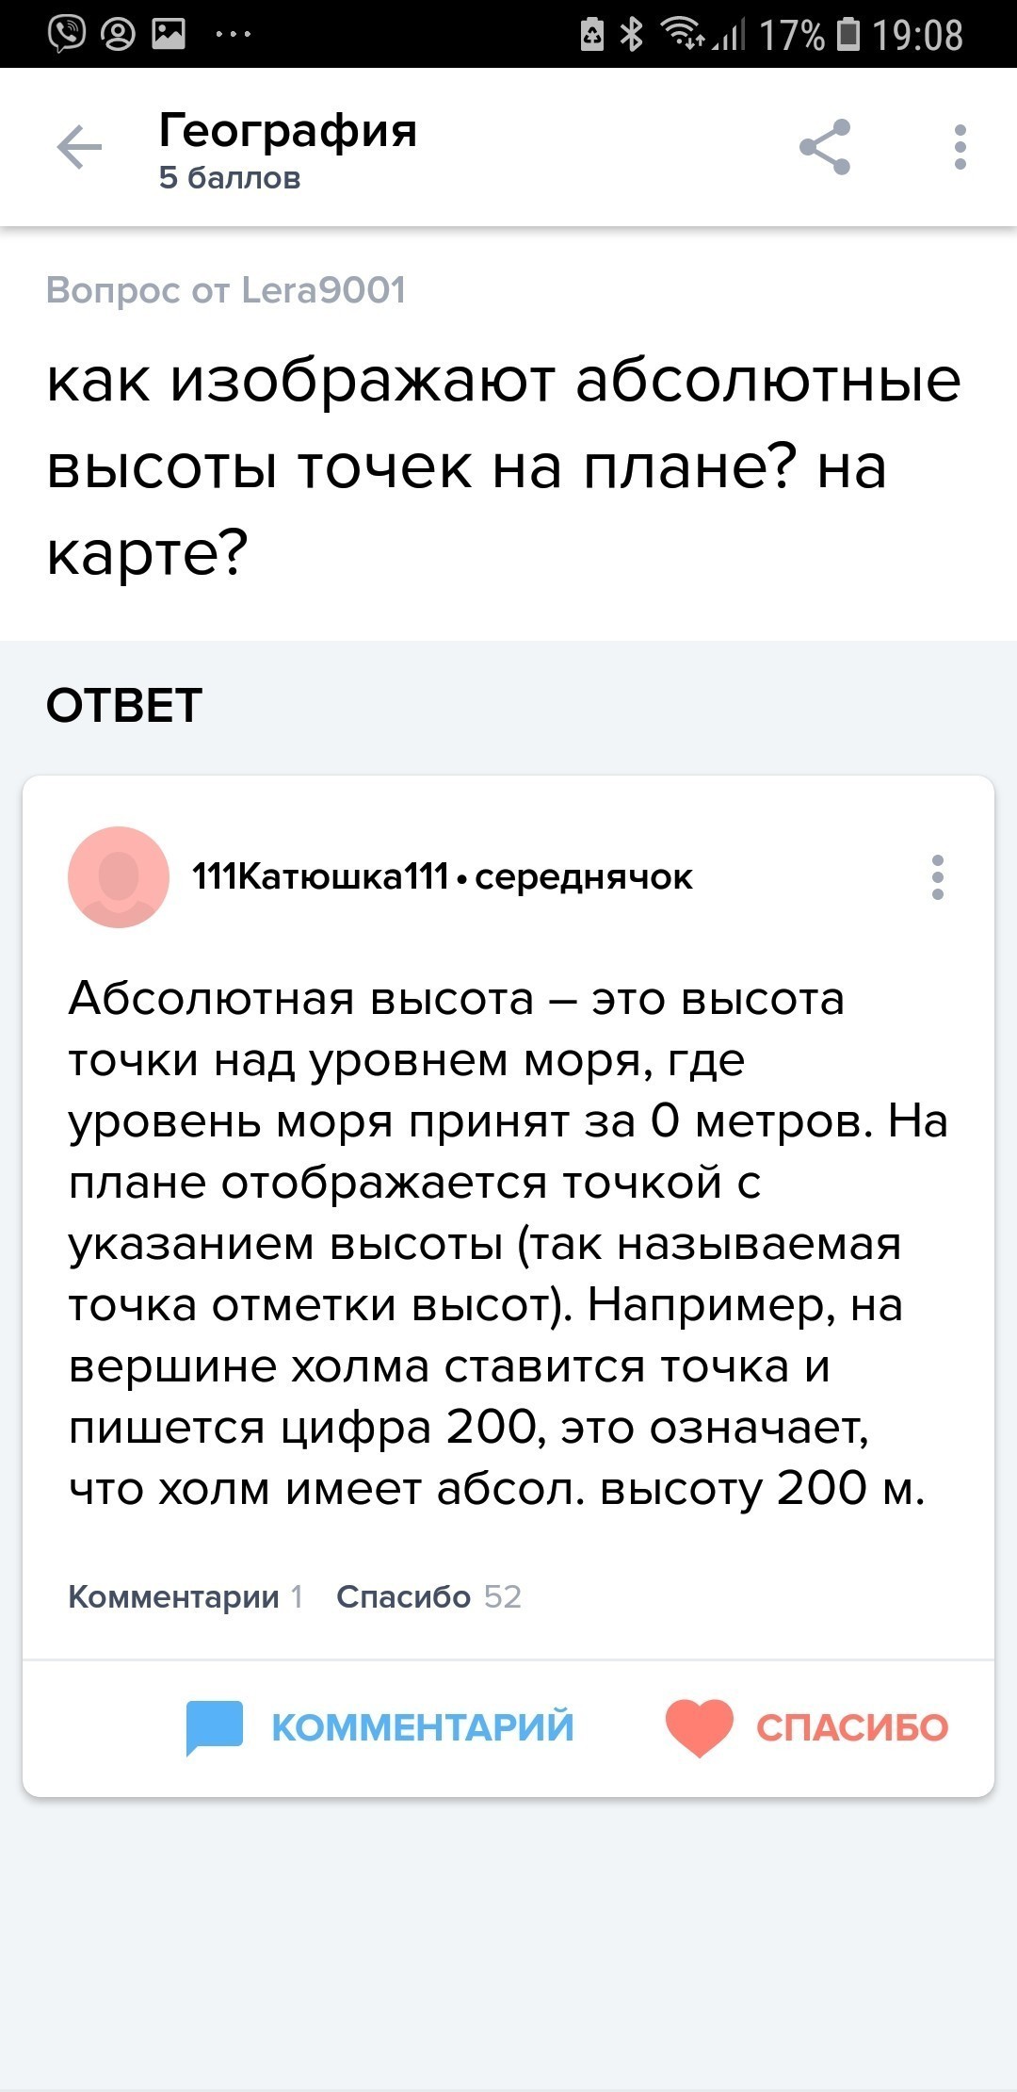Tap the red heart icon

(699, 1727)
